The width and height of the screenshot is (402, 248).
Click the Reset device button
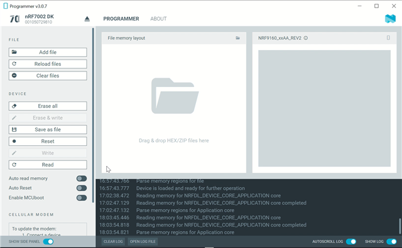coord(48,142)
